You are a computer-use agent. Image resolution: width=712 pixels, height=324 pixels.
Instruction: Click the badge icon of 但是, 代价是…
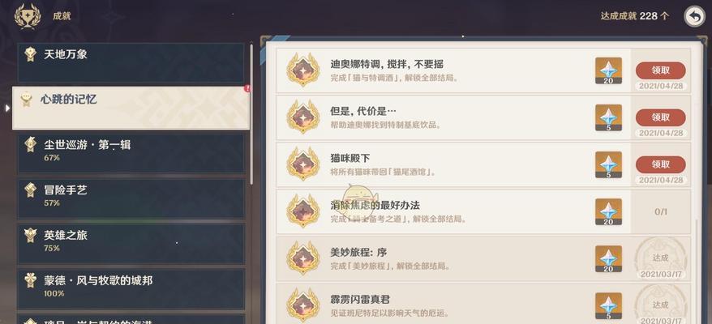[x=302, y=117]
